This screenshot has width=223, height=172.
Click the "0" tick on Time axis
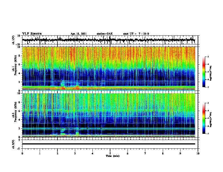pyautogui.click(x=22, y=153)
